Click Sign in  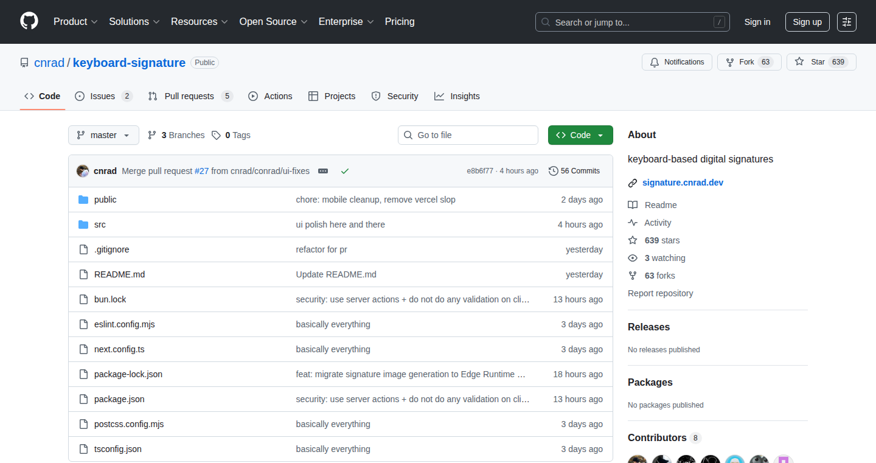click(x=757, y=22)
